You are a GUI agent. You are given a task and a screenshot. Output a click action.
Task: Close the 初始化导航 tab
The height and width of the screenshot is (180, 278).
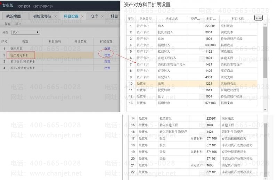click(x=56, y=16)
